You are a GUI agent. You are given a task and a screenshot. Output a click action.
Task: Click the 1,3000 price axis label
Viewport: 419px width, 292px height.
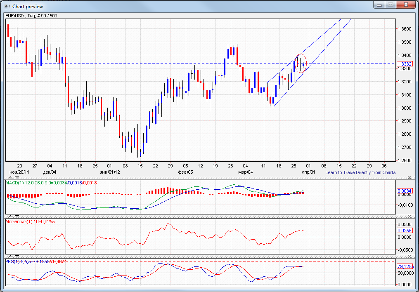pos(405,108)
